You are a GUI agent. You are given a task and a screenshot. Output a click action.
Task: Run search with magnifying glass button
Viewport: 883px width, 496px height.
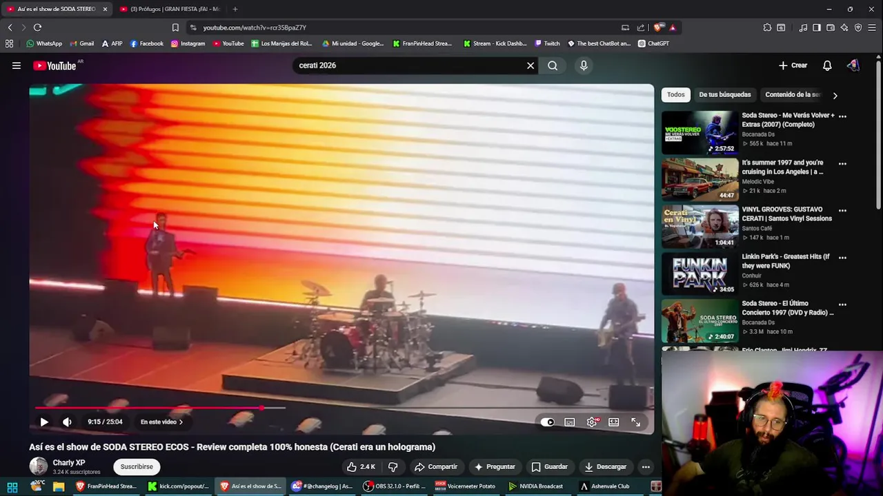[x=553, y=65]
